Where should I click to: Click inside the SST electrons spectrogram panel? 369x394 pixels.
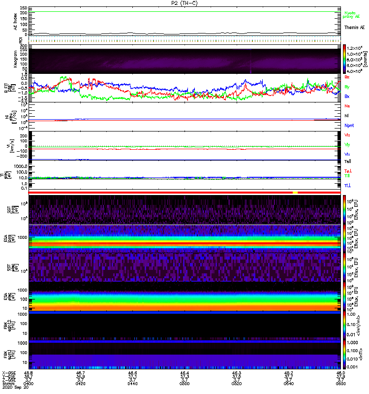point(184,267)
